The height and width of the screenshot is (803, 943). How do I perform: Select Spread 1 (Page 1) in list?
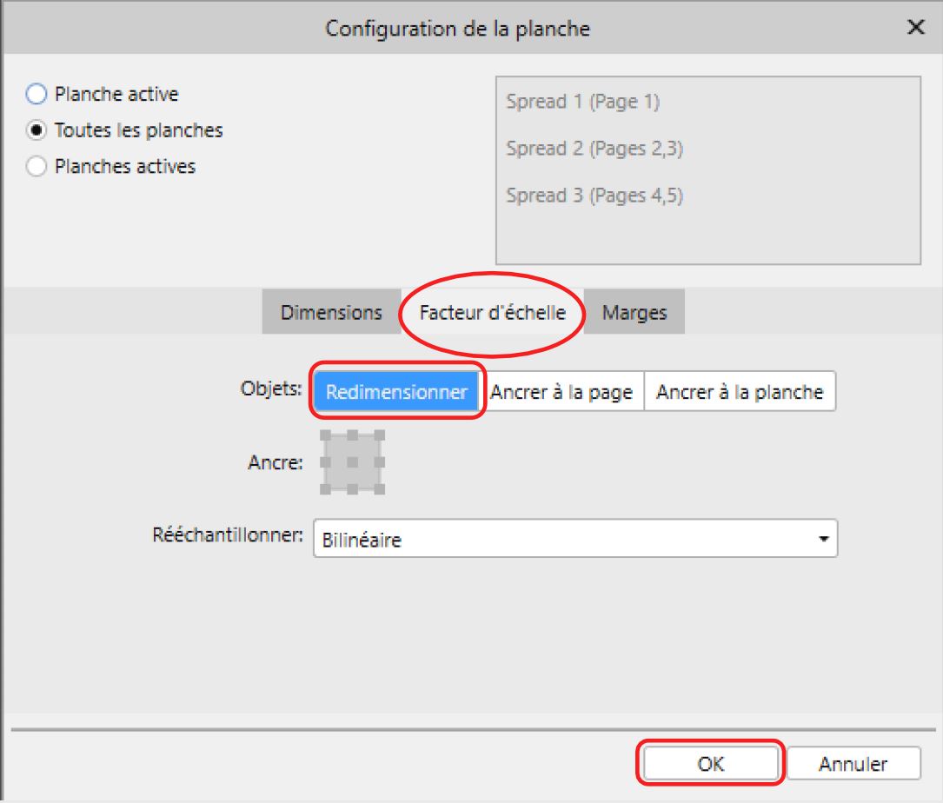pyautogui.click(x=583, y=102)
